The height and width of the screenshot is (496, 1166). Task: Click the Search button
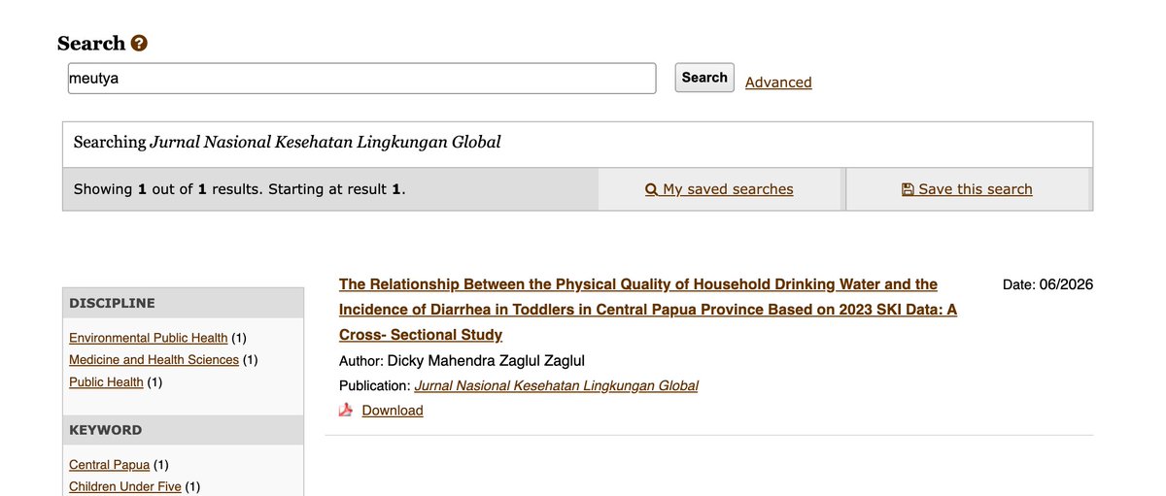pos(704,78)
